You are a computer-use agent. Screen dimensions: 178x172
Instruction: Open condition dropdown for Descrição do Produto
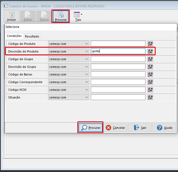(x=69, y=51)
